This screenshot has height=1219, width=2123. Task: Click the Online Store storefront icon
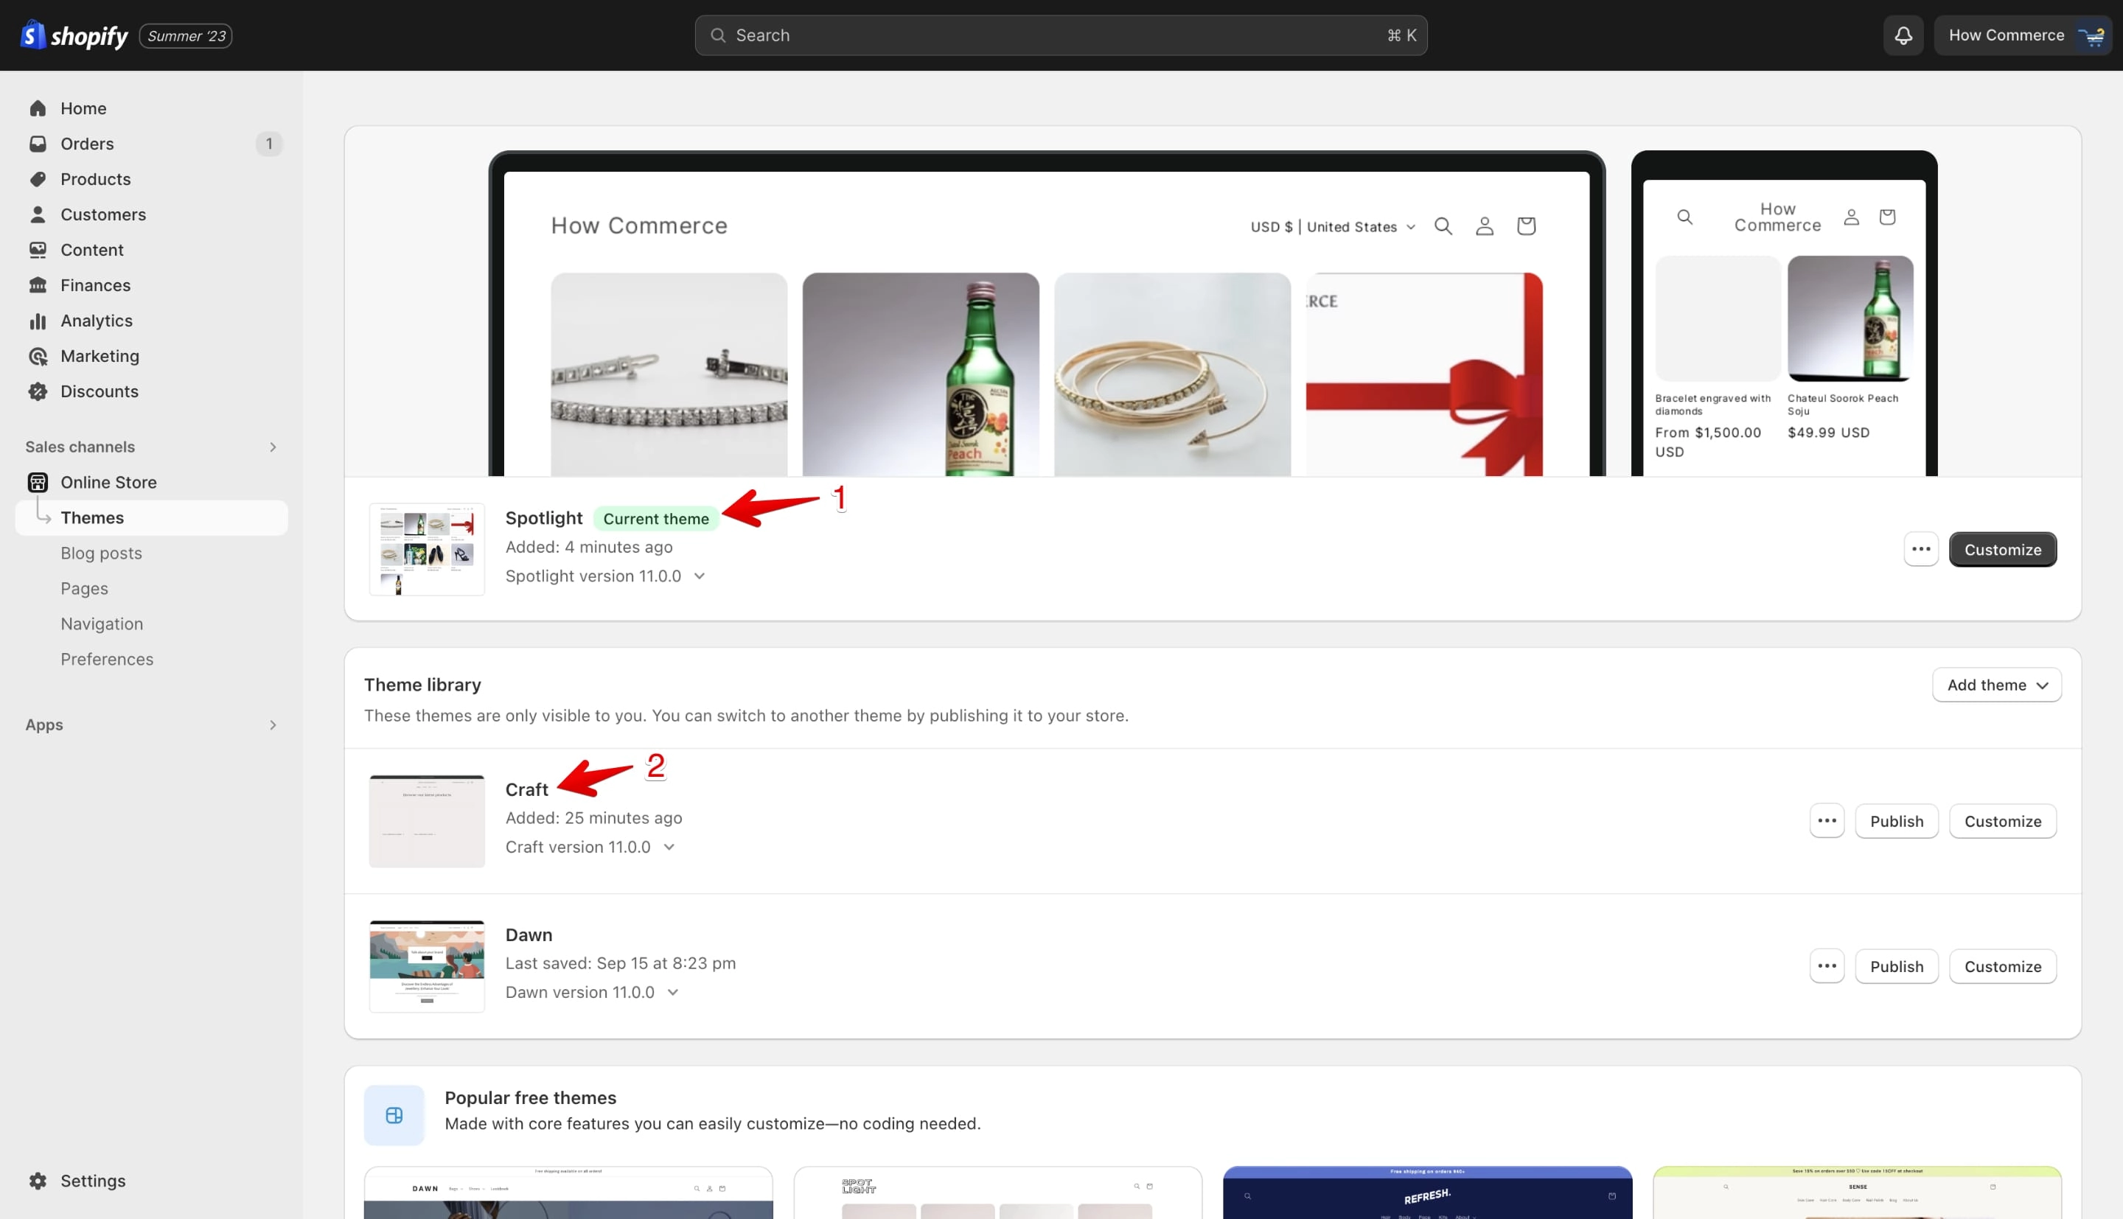[38, 482]
